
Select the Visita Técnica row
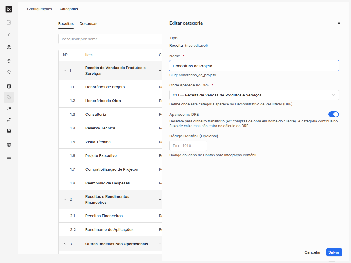click(110, 142)
